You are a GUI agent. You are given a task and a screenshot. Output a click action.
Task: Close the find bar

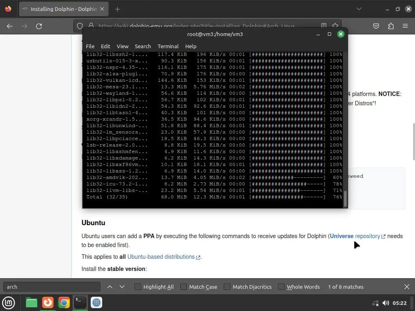[x=407, y=287]
